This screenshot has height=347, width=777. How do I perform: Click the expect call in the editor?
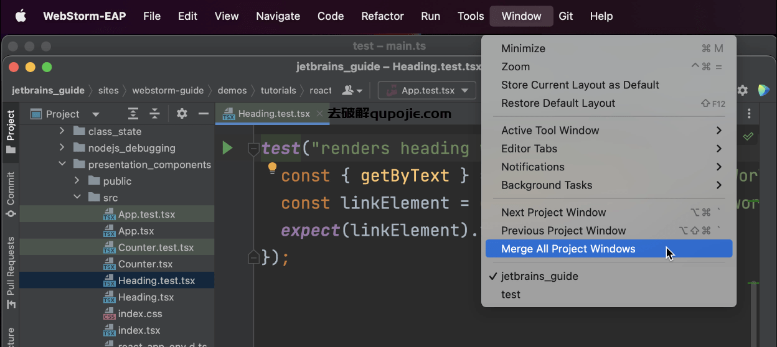pos(311,230)
